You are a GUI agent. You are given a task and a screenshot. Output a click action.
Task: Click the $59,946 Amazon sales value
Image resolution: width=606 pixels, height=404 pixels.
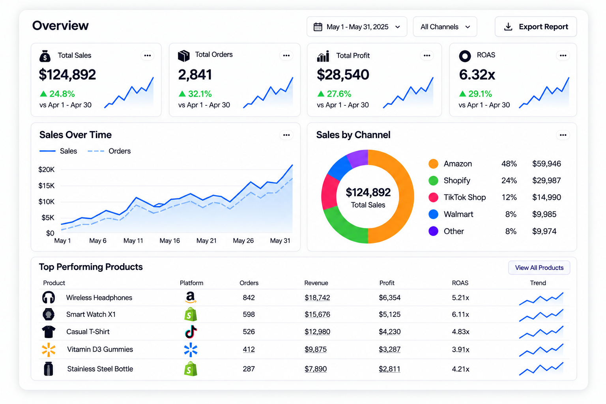point(546,164)
